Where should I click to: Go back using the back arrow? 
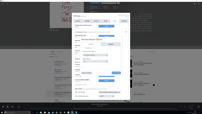(7, 4)
